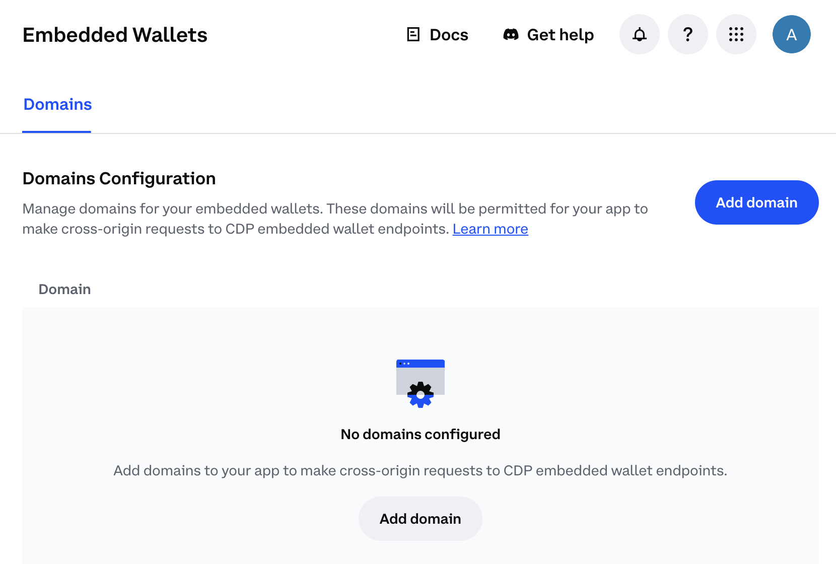
Task: Select the Embedded Wallets heading
Action: (x=115, y=34)
